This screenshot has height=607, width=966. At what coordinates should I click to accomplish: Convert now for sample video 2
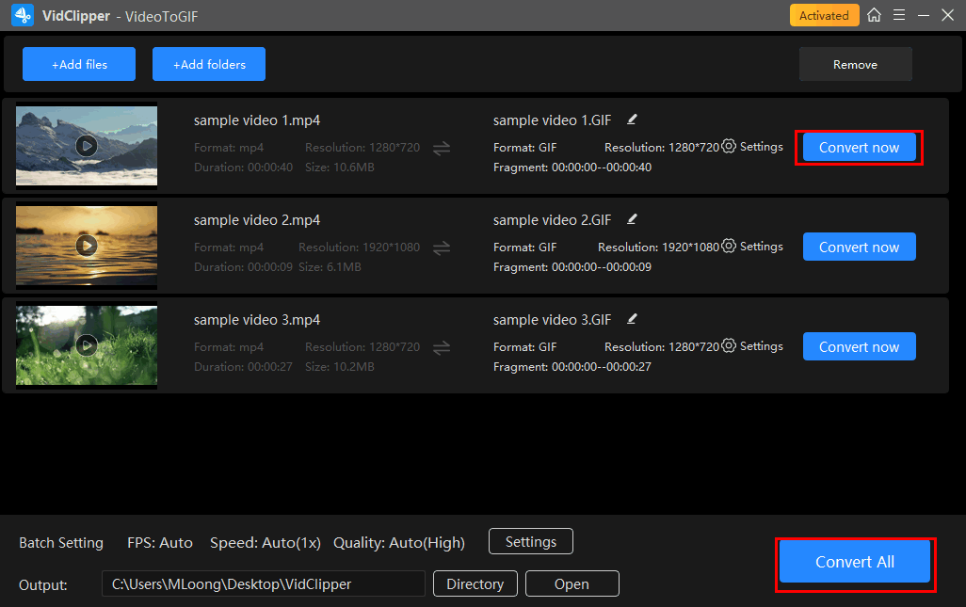pos(859,247)
